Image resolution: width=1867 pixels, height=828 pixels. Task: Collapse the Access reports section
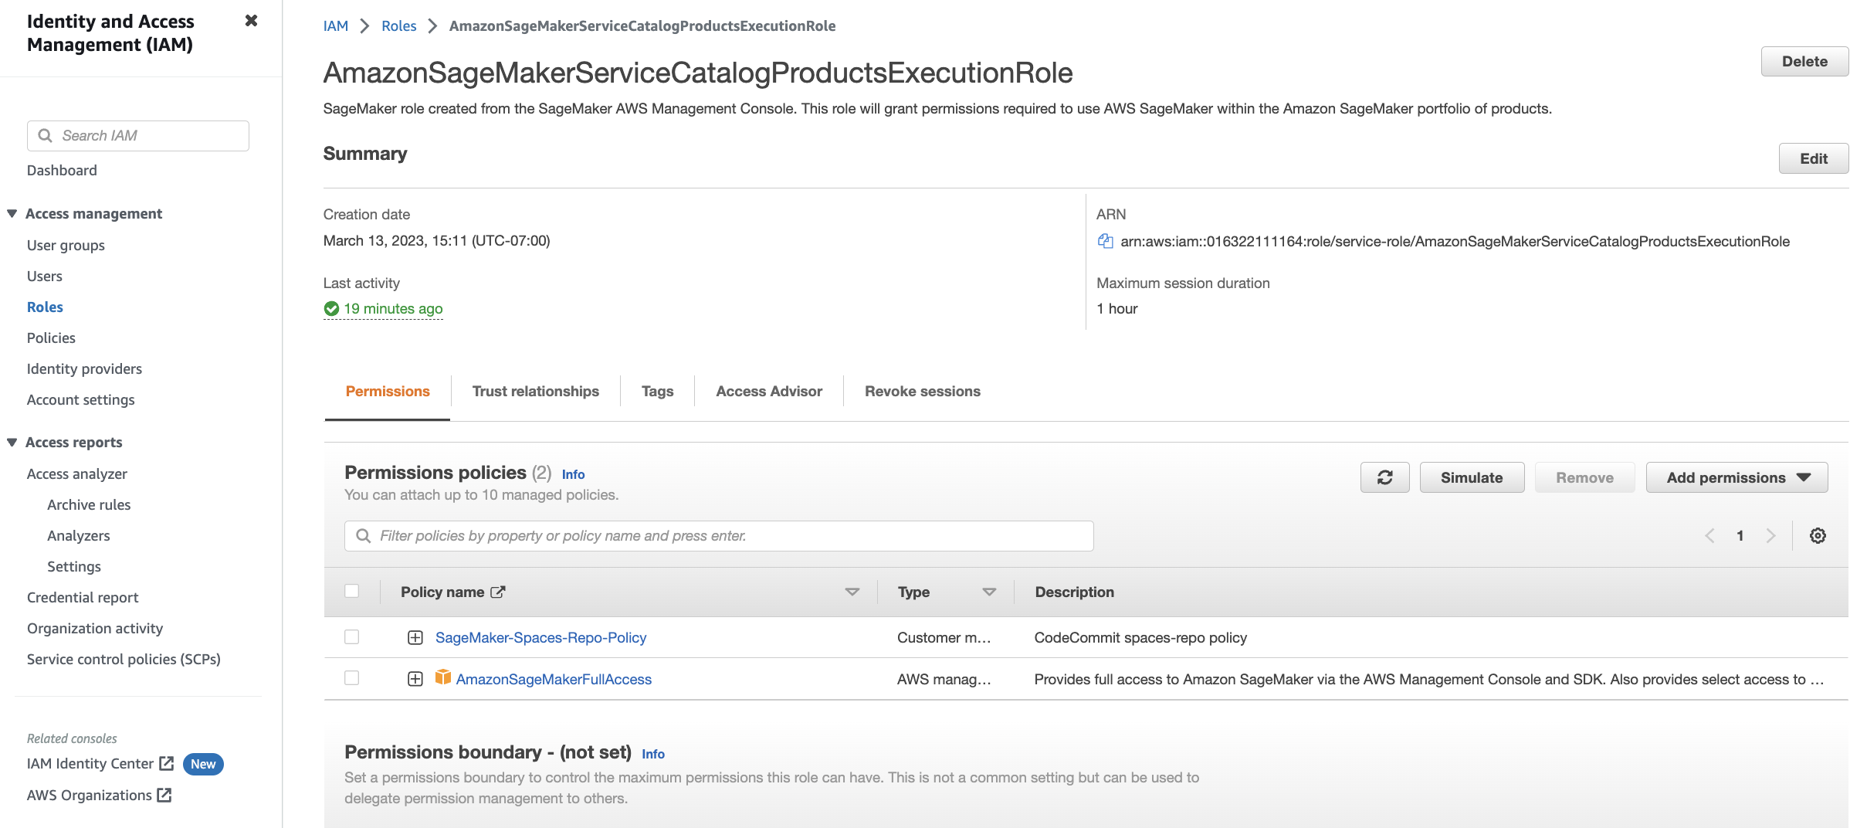point(12,443)
